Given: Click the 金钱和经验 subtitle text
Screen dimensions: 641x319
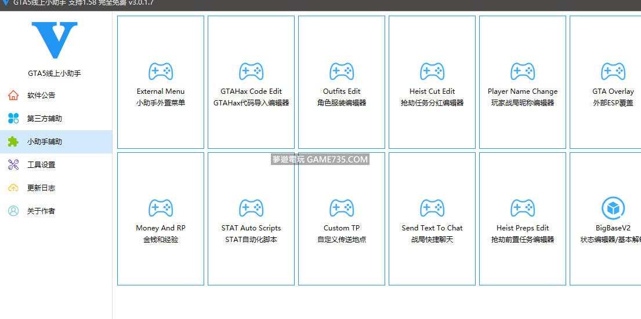Looking at the screenshot, I should 161,240.
